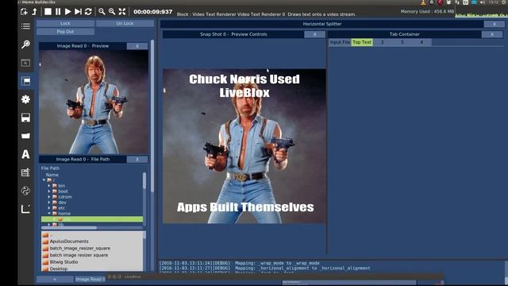Close the Image Read 0 File Path panel
508x286 pixels.
coord(137,159)
